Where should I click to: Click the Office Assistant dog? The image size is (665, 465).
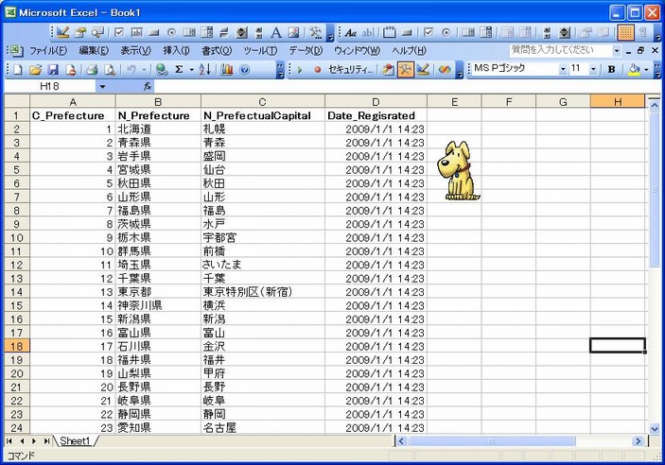(x=458, y=170)
